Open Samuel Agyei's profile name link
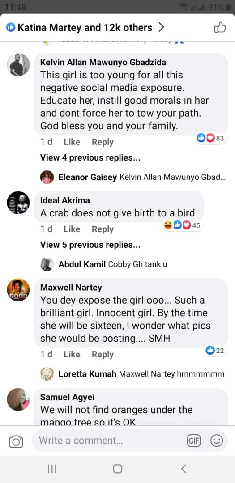Image resolution: width=235 pixels, height=483 pixels. [67, 397]
